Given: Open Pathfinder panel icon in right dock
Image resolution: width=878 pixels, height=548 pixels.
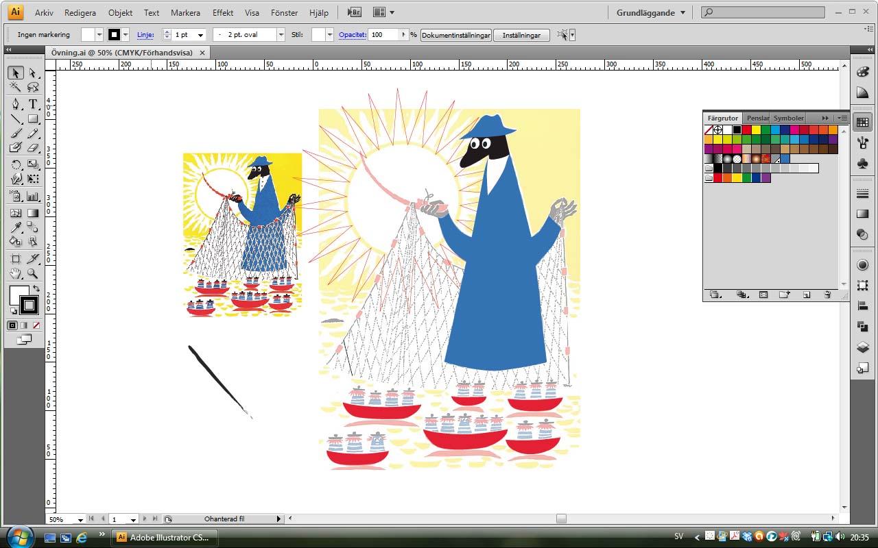Looking at the screenshot, I should 863,327.
